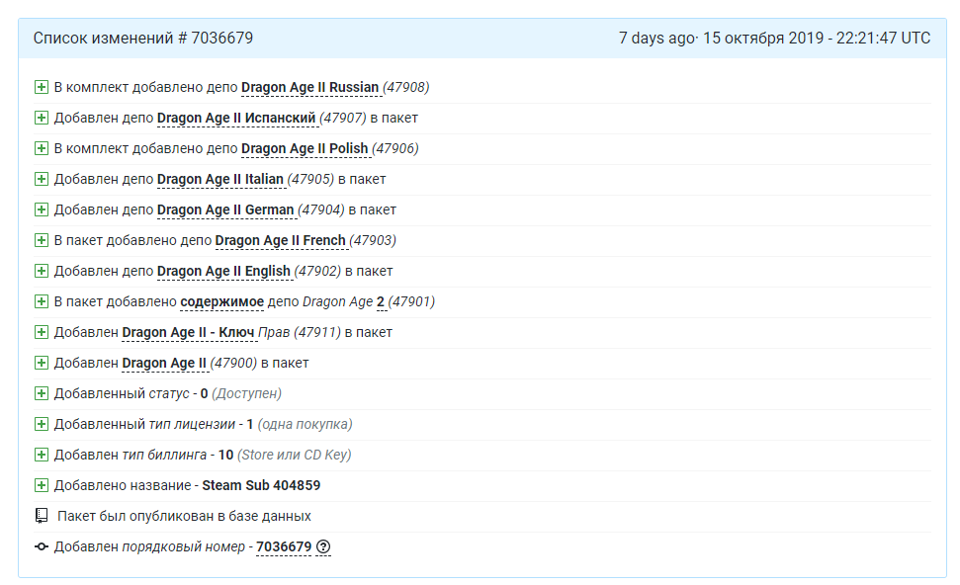
Task: Click plus icon beside Dragon Age II Russian row
Action: click(x=41, y=87)
